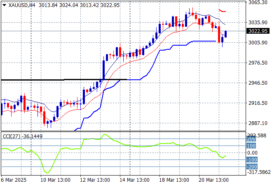Click the 20 Mar 13:00 time label

pos(213,180)
